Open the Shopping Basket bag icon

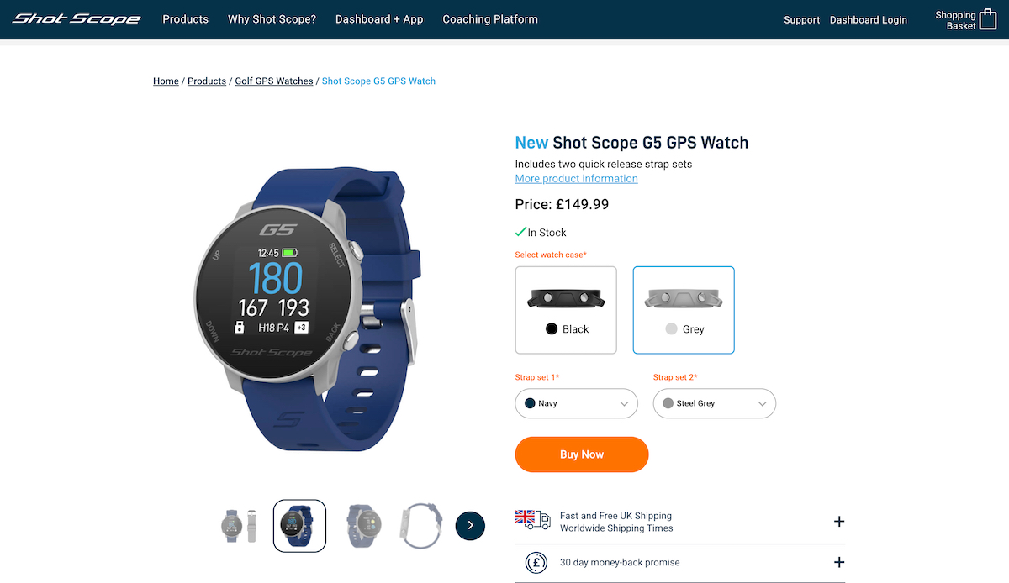[988, 19]
